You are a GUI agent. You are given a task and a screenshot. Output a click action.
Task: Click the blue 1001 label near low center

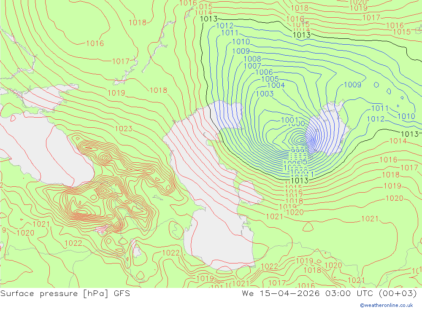(289, 120)
